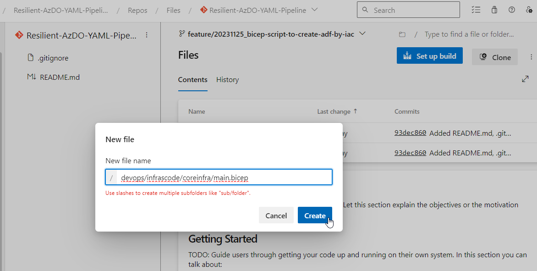
Task: Sort by the Name column header
Action: (197, 111)
